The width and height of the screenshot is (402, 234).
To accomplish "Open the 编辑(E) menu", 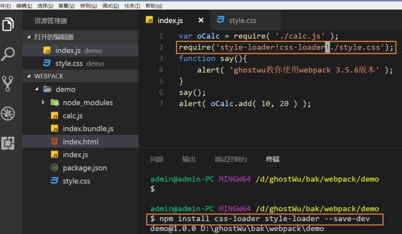I will pos(24,6).
